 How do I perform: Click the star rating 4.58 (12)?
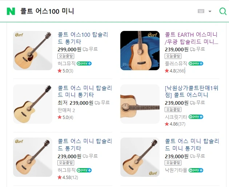[68, 177]
